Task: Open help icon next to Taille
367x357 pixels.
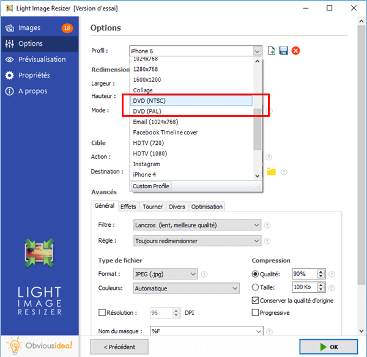Action: coord(332,288)
